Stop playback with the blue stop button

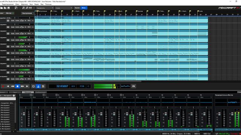pos(18,86)
